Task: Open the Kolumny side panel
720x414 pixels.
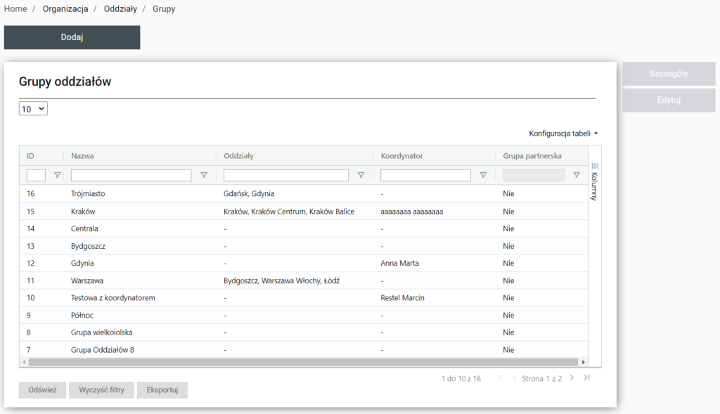Action: coord(594,181)
